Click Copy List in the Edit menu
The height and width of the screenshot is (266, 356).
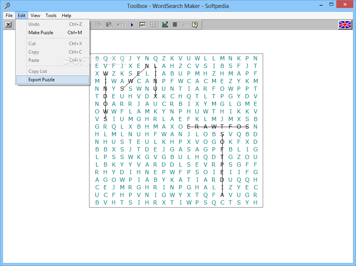(53, 71)
